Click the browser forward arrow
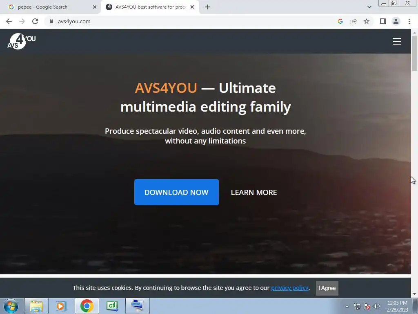 22,21
